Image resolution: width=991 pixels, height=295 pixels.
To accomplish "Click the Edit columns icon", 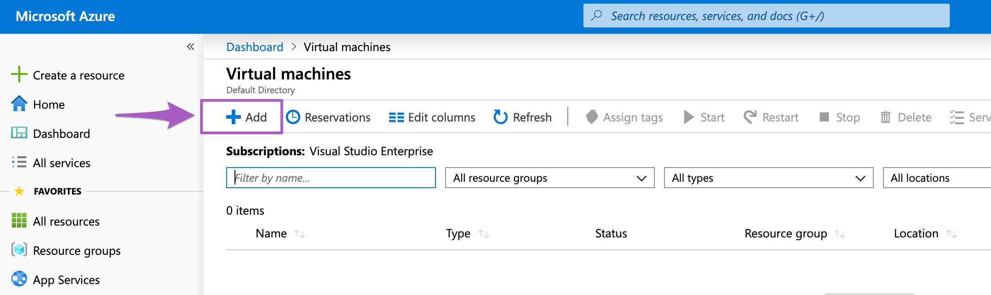I will click(x=396, y=117).
